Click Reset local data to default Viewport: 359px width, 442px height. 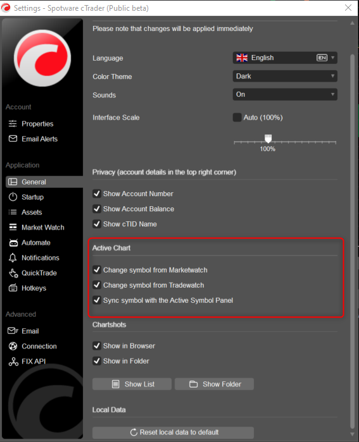[173, 433]
